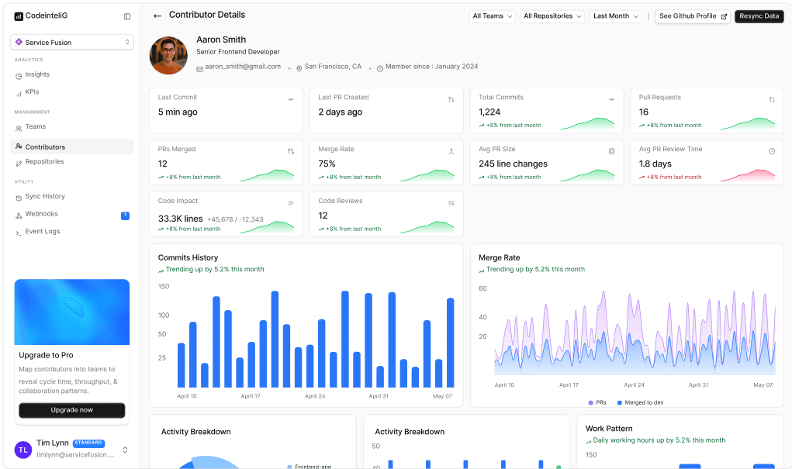Click the Pull Requests card icon
This screenshot has width=792, height=469.
[x=772, y=99]
